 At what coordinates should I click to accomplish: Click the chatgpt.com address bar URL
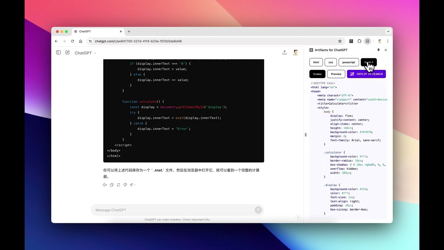point(138,41)
